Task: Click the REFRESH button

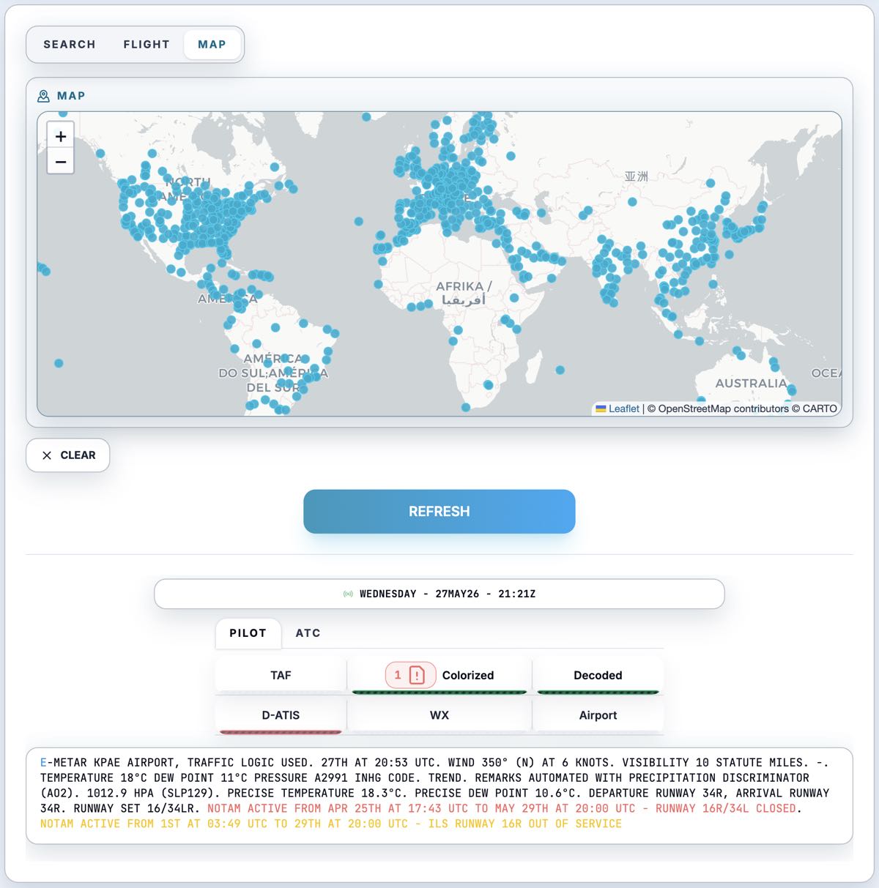Action: point(439,512)
